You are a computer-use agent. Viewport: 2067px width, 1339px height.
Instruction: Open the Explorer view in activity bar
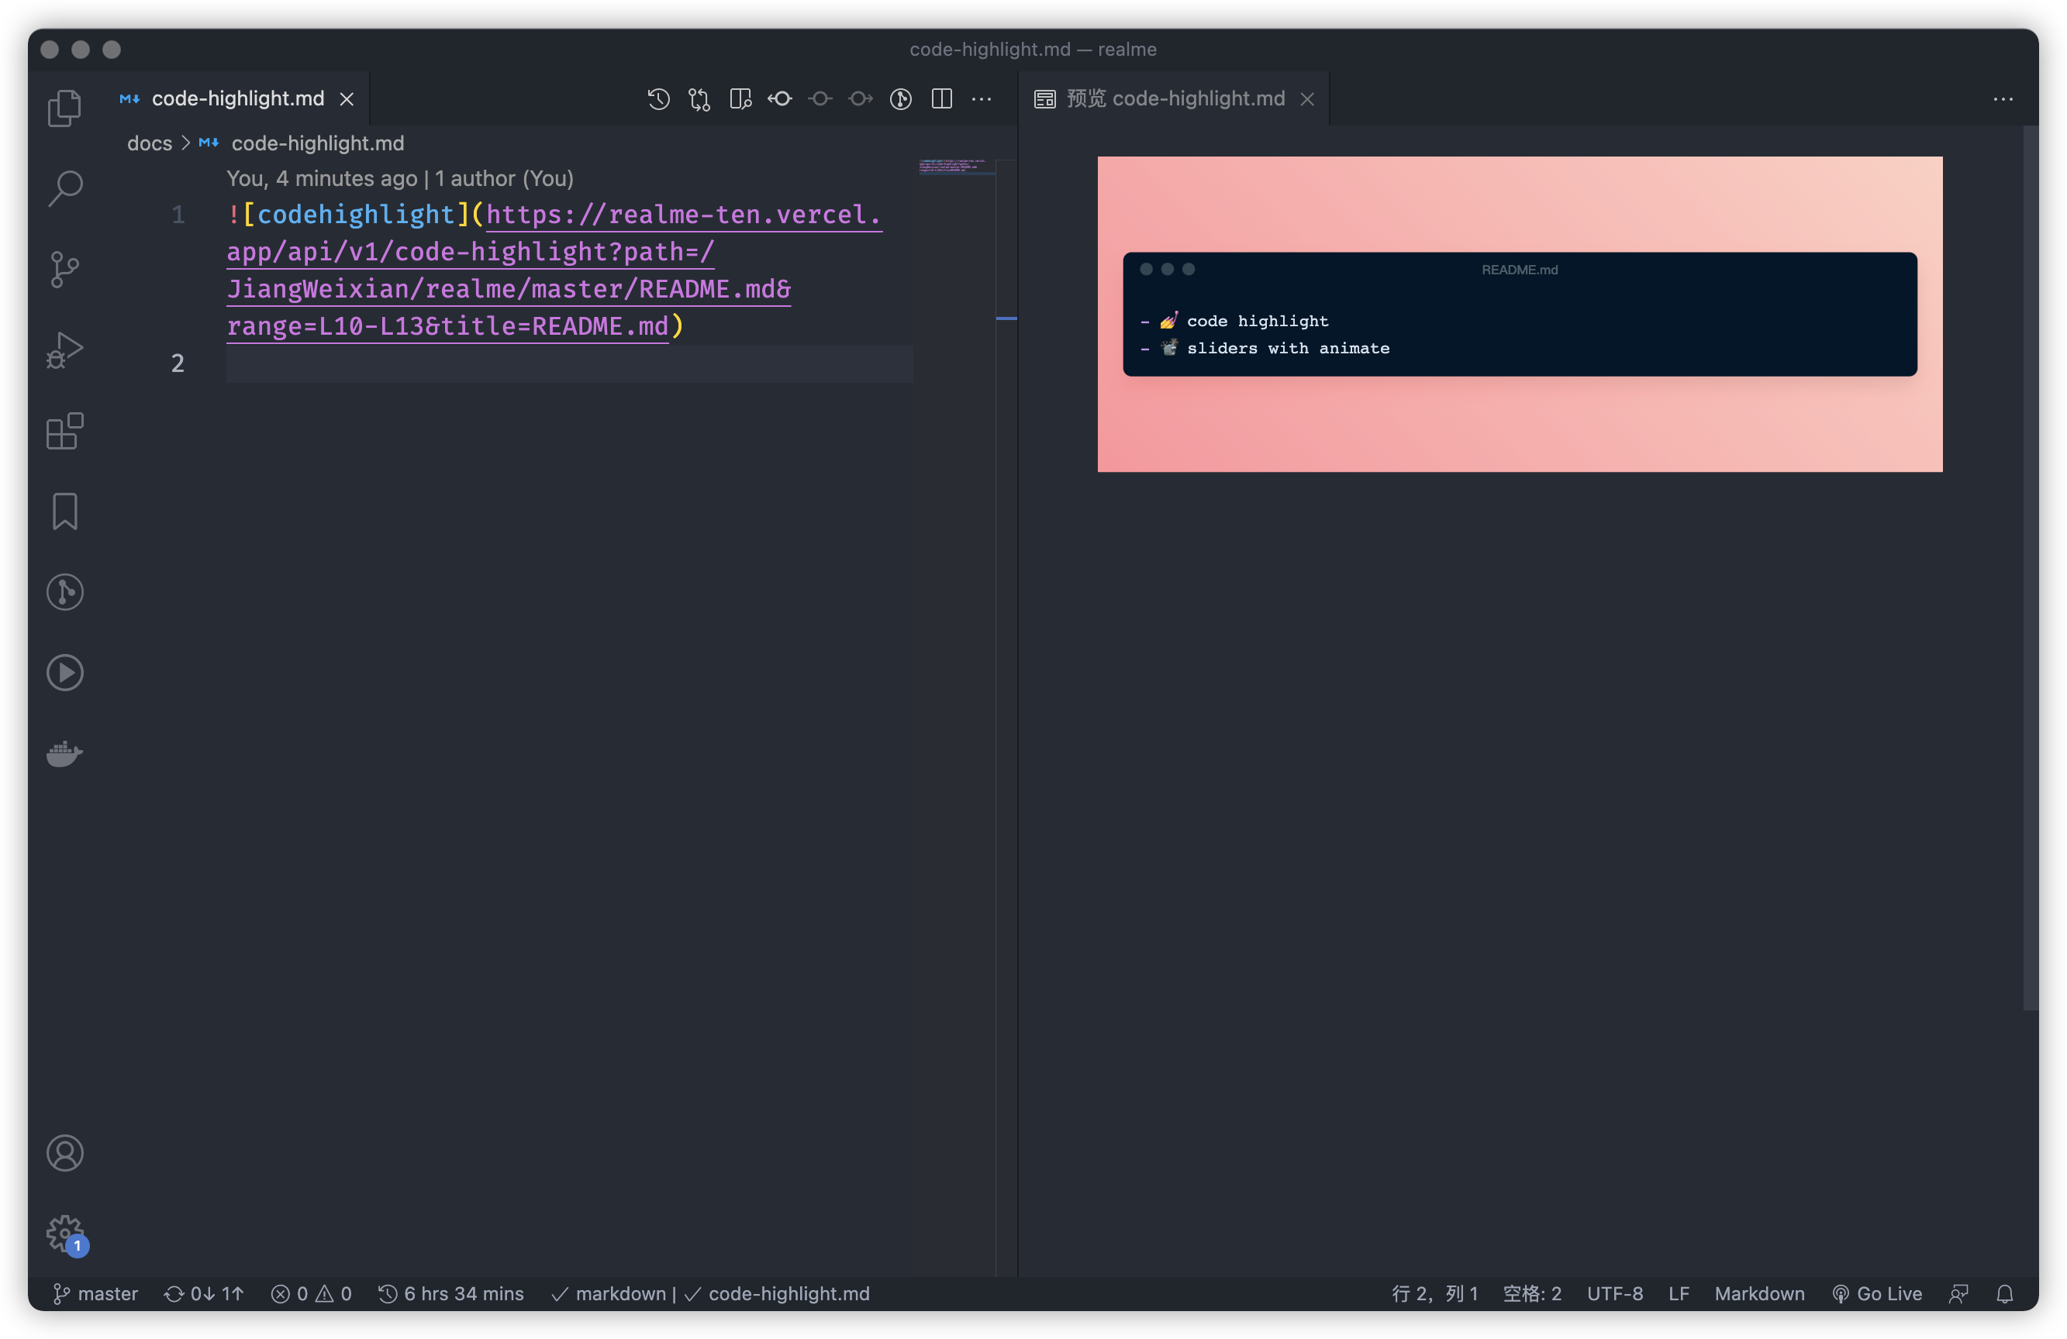(x=64, y=108)
